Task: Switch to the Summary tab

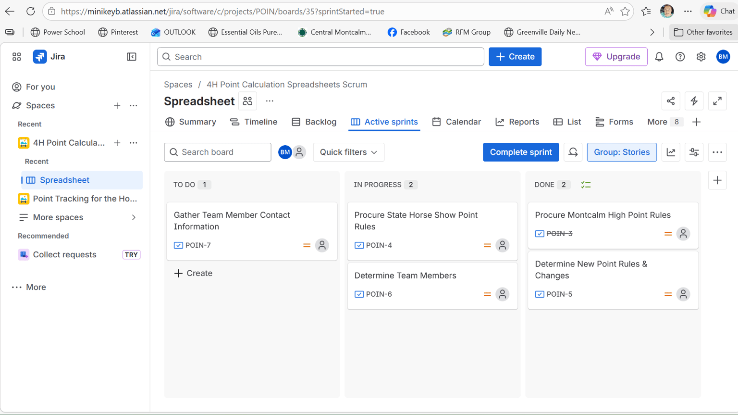Action: click(191, 122)
